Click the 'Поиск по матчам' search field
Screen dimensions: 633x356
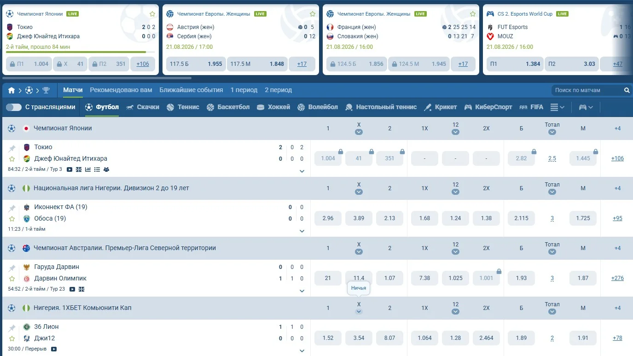click(x=587, y=90)
